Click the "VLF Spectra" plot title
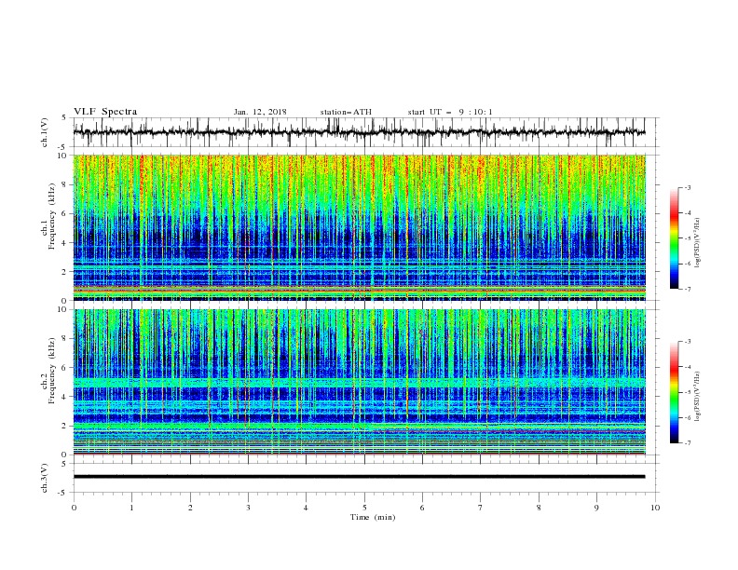 pos(105,112)
